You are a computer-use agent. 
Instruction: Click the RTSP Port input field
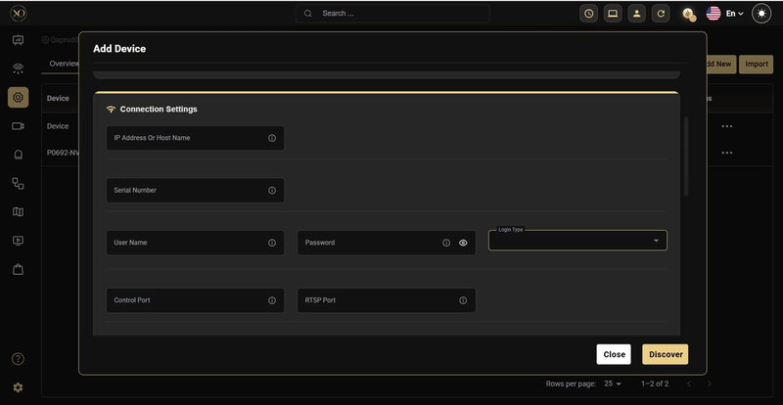pos(387,300)
